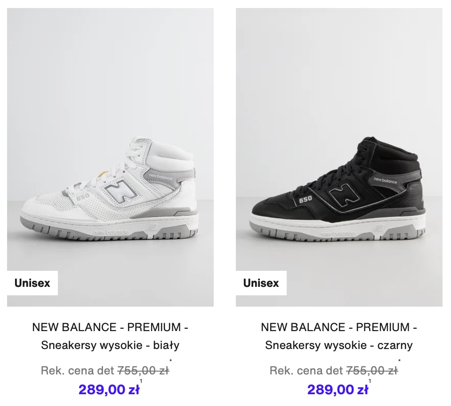
Task: Click crossed-out 755,00 zł price for white sneaker
Action: pos(143,371)
